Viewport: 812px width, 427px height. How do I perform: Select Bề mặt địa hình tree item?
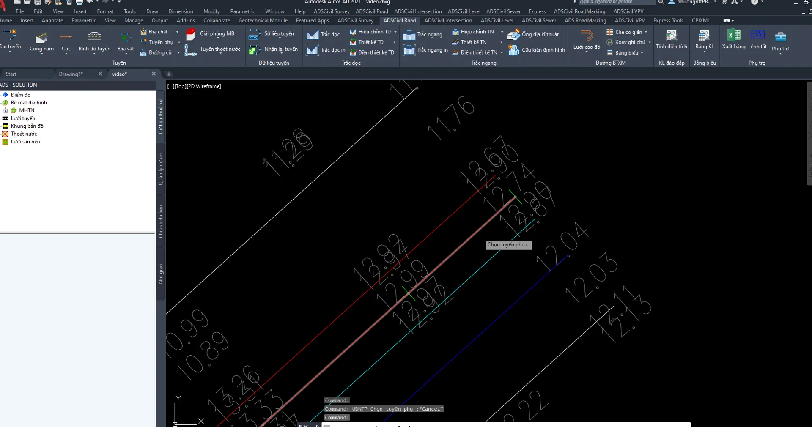(29, 103)
